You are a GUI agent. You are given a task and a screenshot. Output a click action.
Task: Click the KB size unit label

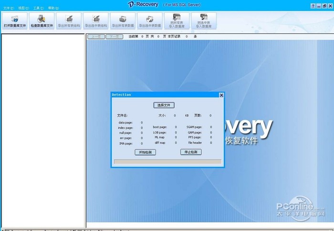click(187, 116)
